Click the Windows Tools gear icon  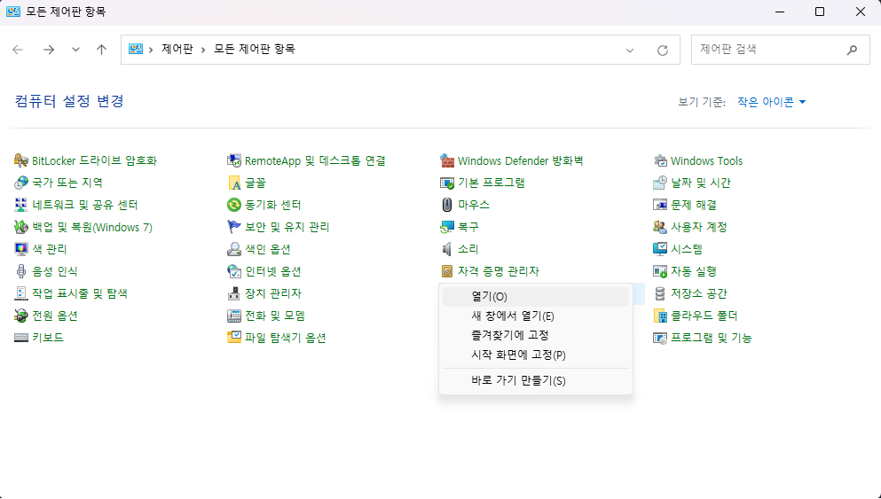click(659, 160)
